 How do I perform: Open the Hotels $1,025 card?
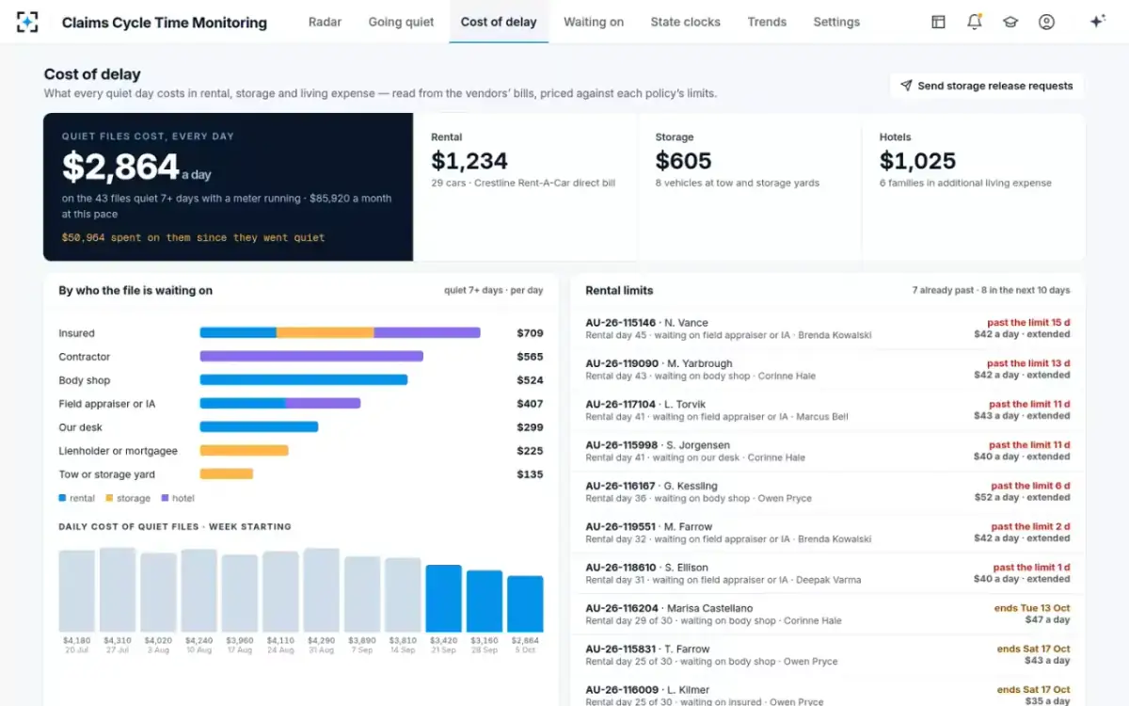pos(974,186)
